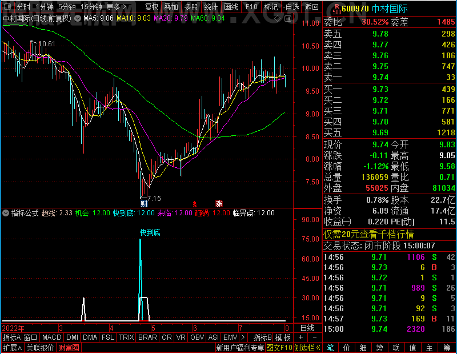Switch to the 分时 intraday view
Image resolution: width=457 pixels, height=354 pixels.
pyautogui.click(x=24, y=7)
